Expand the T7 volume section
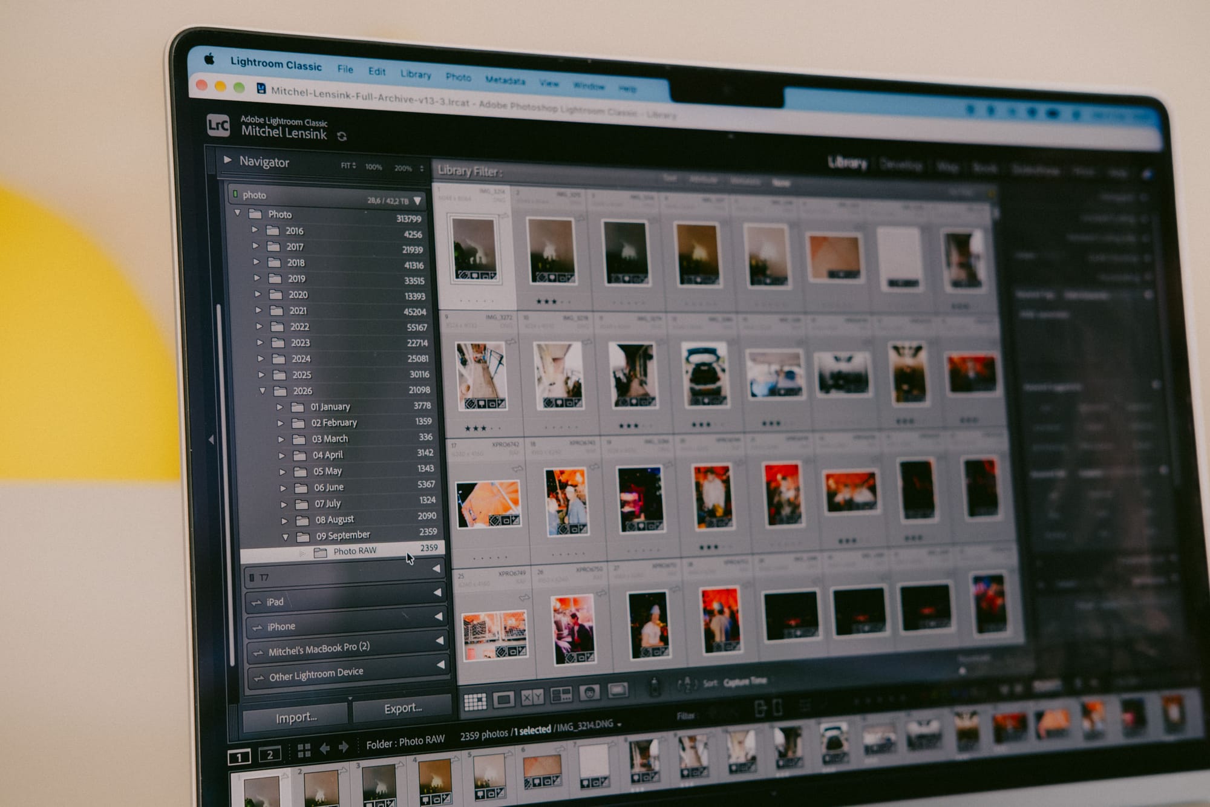 pos(436,569)
